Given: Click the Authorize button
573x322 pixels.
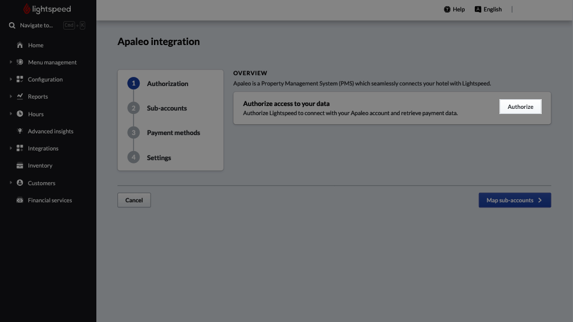Looking at the screenshot, I should (521, 107).
